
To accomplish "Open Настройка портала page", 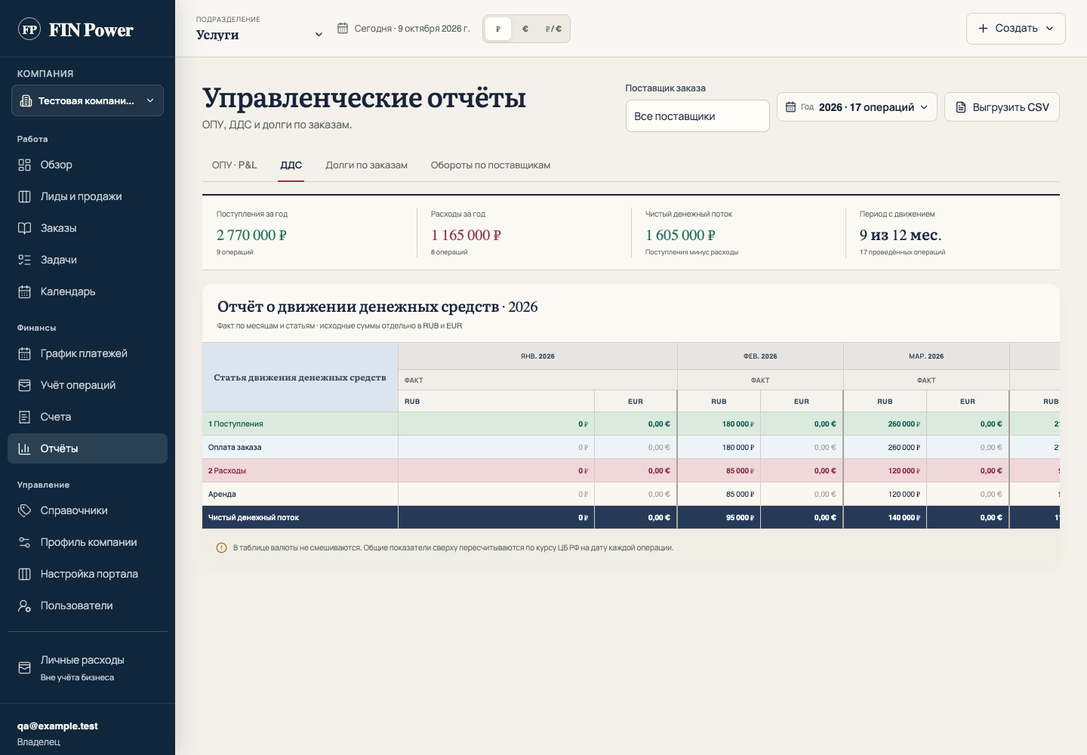I will pyautogui.click(x=88, y=574).
